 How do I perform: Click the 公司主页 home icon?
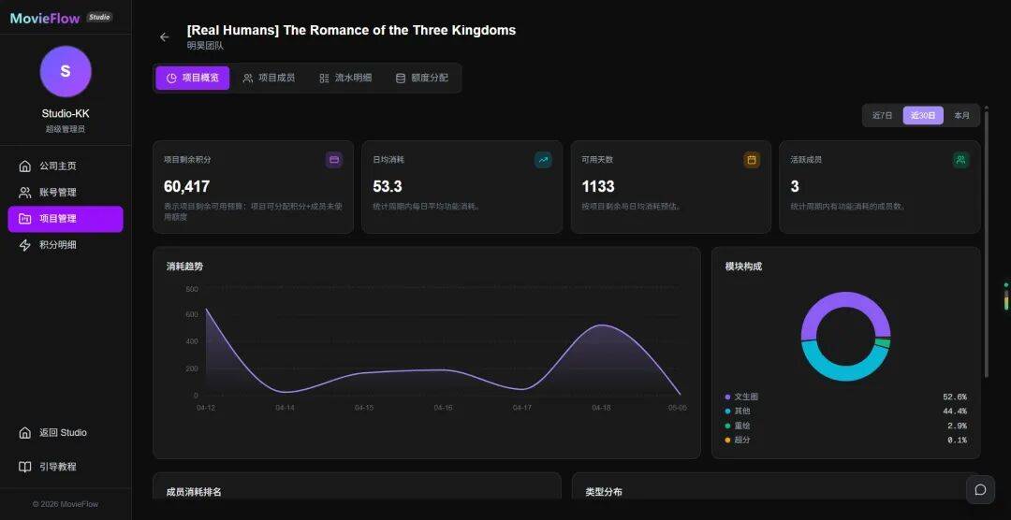(x=25, y=166)
